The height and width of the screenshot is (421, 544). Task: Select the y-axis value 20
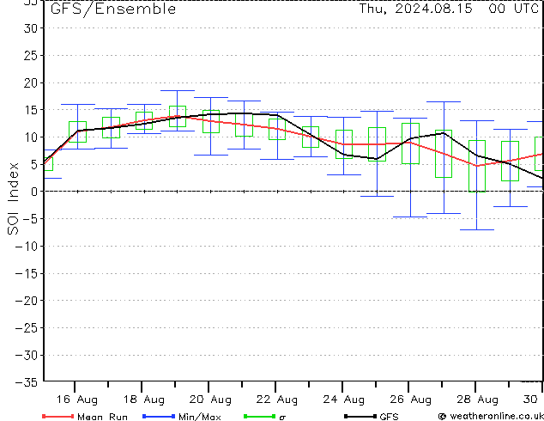pyautogui.click(x=31, y=82)
